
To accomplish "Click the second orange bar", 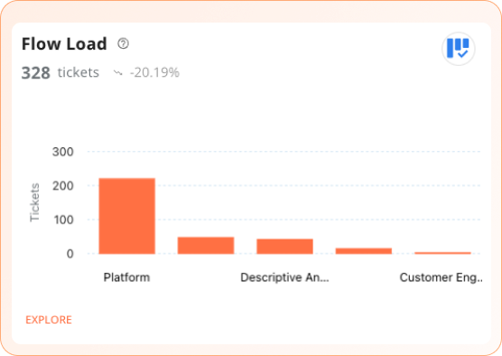I will pos(206,246).
